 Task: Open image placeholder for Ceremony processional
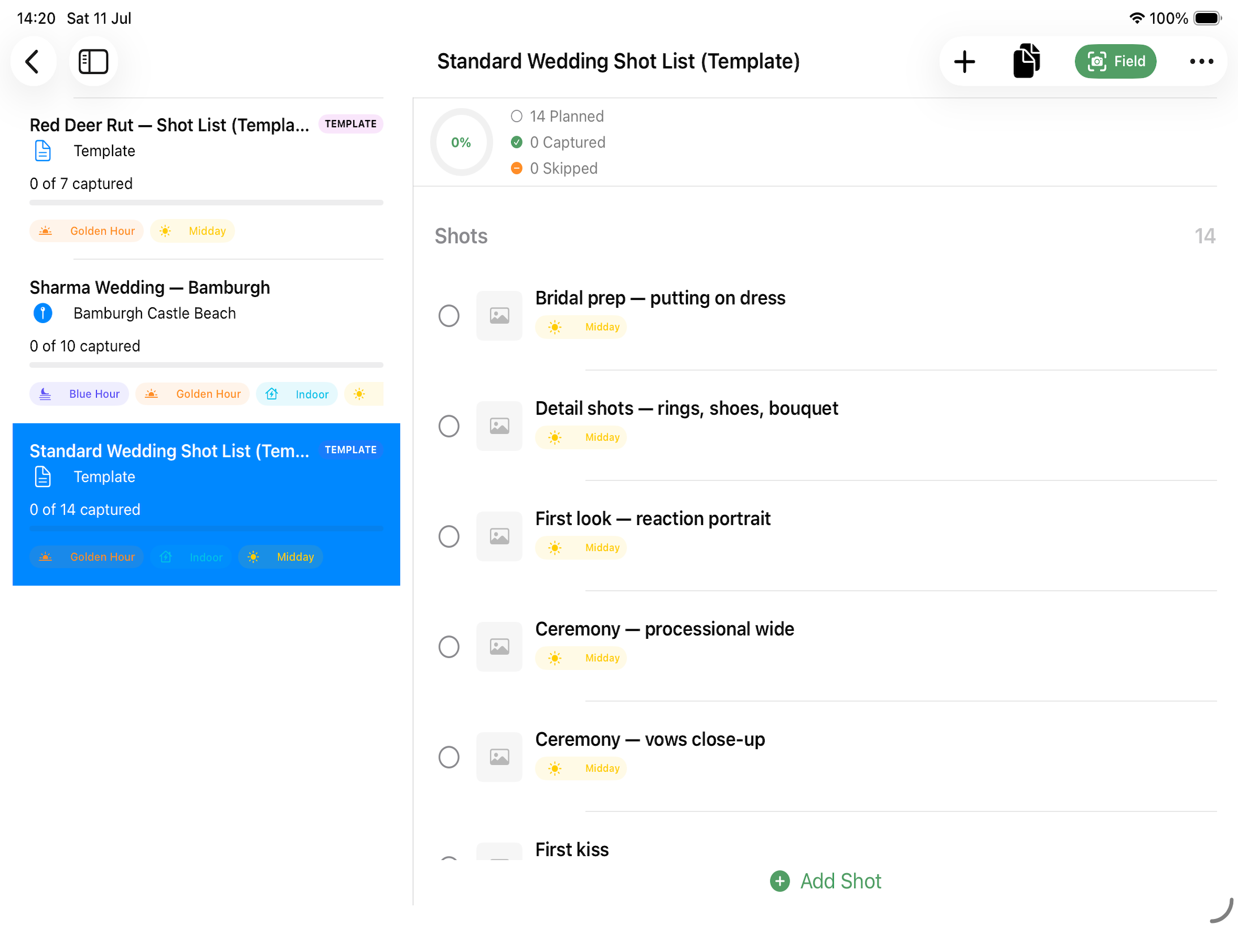pyautogui.click(x=499, y=647)
